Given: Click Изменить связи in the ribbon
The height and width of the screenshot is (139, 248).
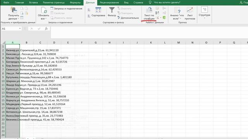Looking at the screenshot, I should [61, 18].
